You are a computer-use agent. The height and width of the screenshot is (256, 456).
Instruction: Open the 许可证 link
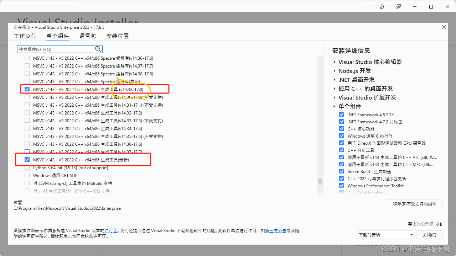[x=111, y=231]
